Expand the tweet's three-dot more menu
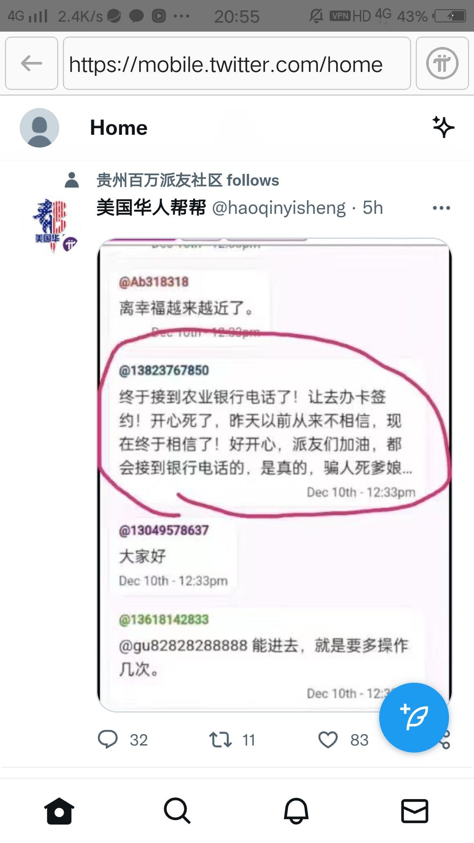Image resolution: width=474 pixels, height=843 pixels. pos(441,208)
